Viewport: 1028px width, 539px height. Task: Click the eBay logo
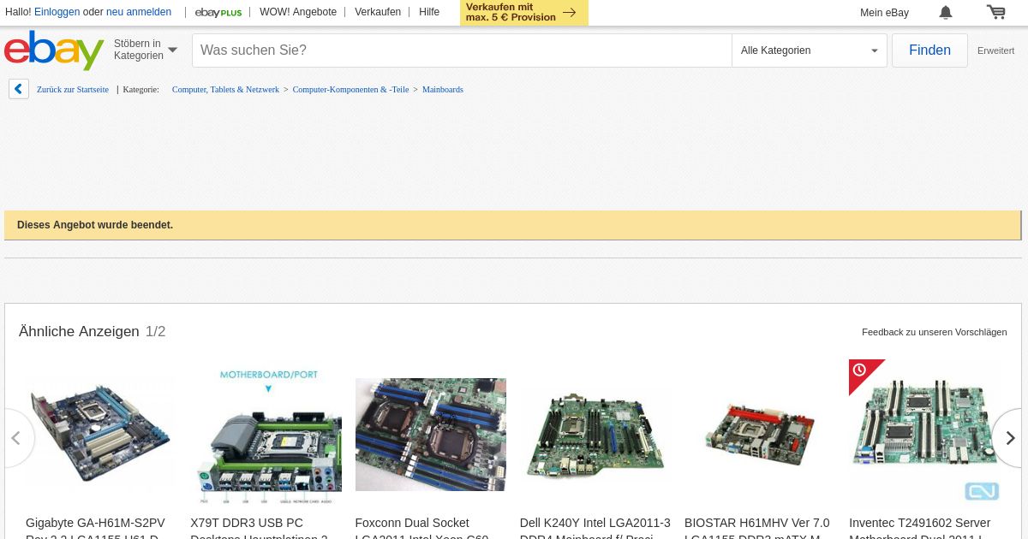(x=54, y=50)
